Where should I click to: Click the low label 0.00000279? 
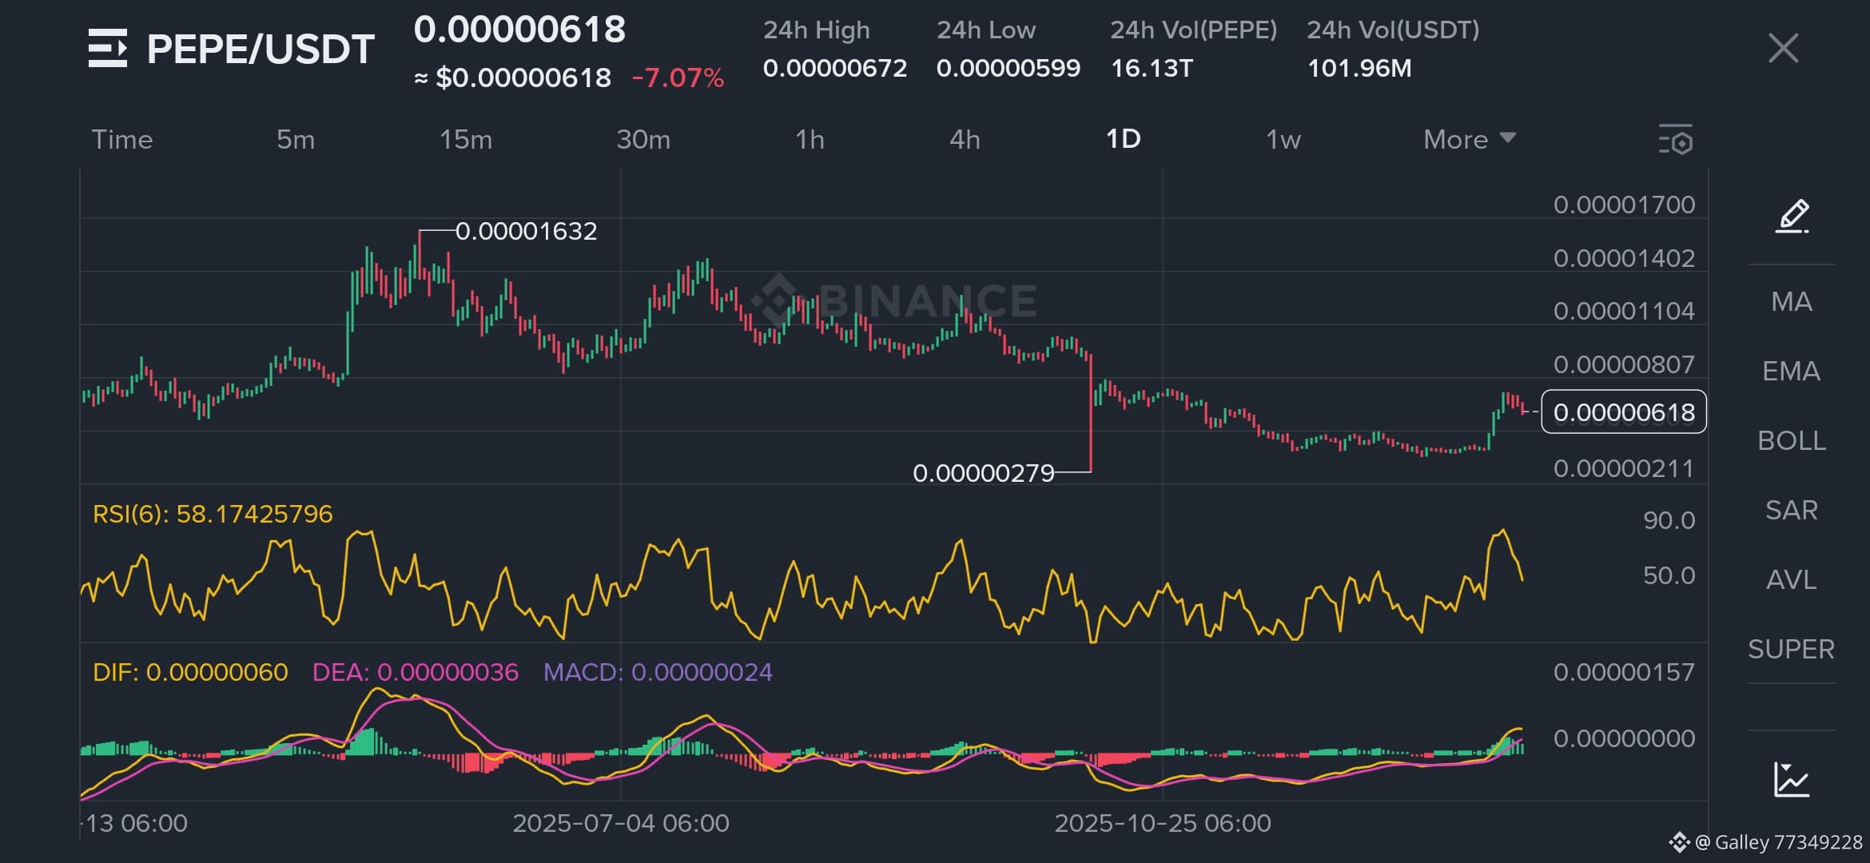[984, 473]
